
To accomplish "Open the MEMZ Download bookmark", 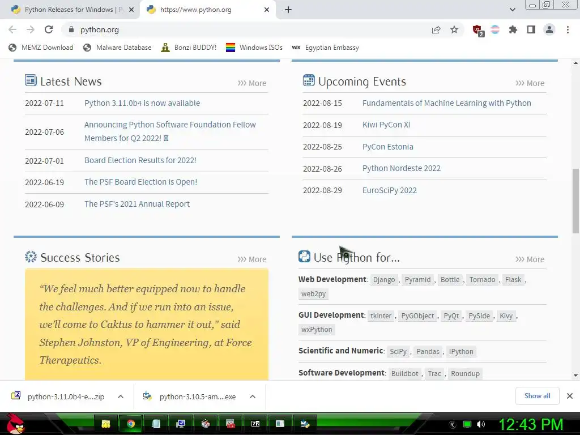I will [41, 48].
